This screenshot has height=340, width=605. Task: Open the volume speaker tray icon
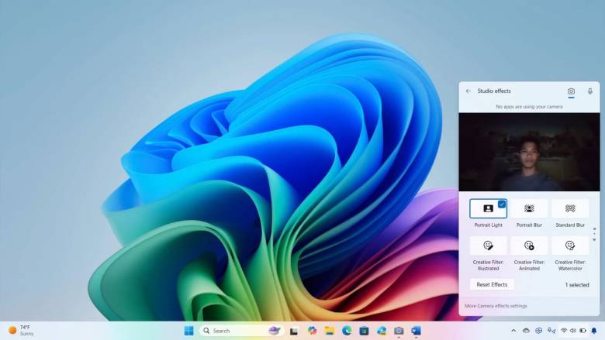click(x=573, y=331)
